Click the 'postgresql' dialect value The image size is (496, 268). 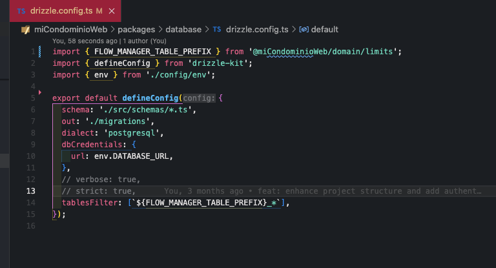(132, 133)
